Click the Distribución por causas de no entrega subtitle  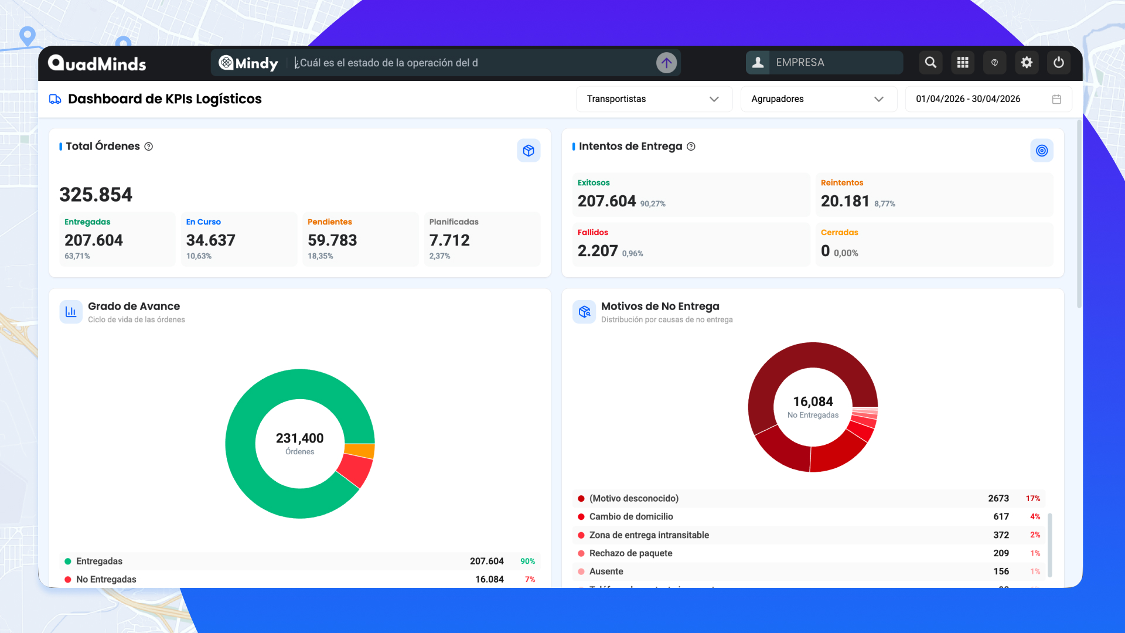coord(667,320)
